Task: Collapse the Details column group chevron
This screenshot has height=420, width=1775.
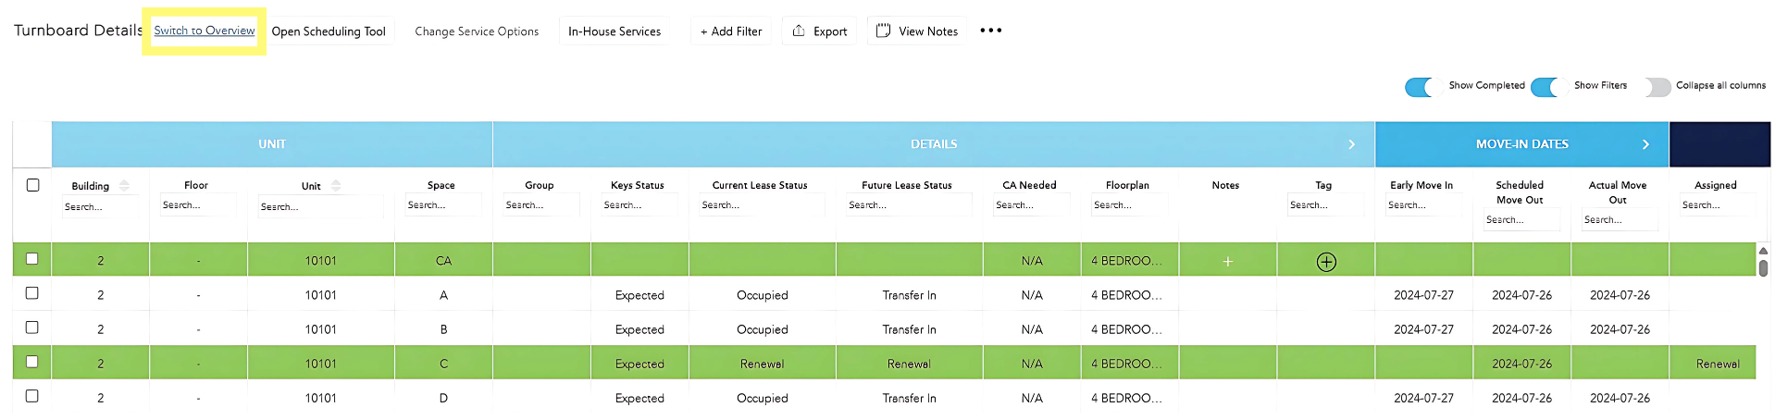Action: pos(1351,144)
